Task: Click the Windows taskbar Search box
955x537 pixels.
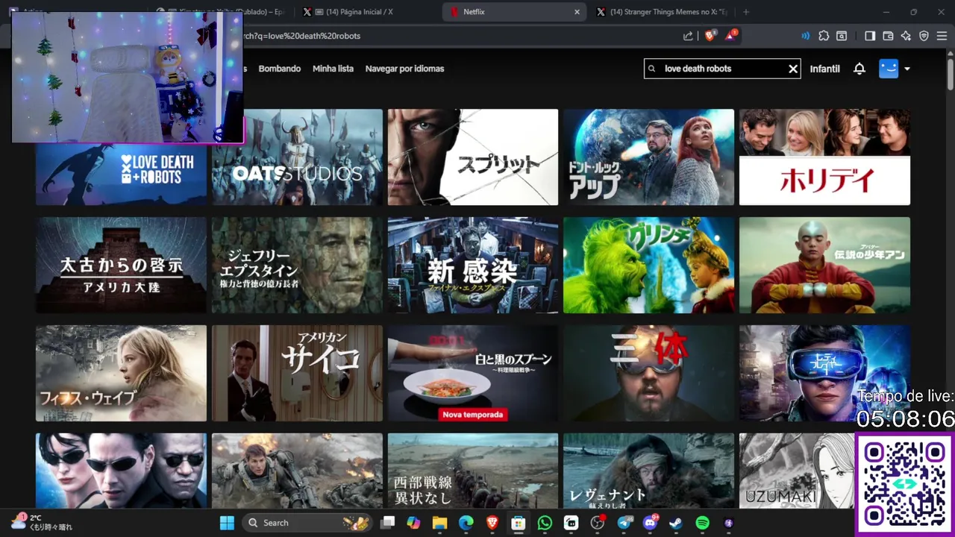Action: coord(306,523)
